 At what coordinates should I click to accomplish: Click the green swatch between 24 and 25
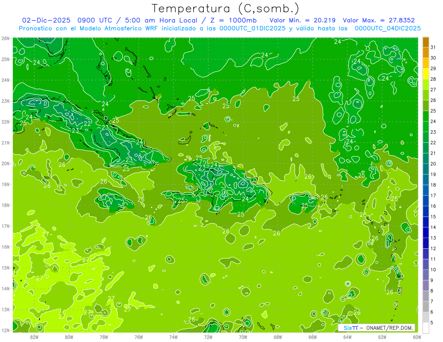tap(426, 116)
